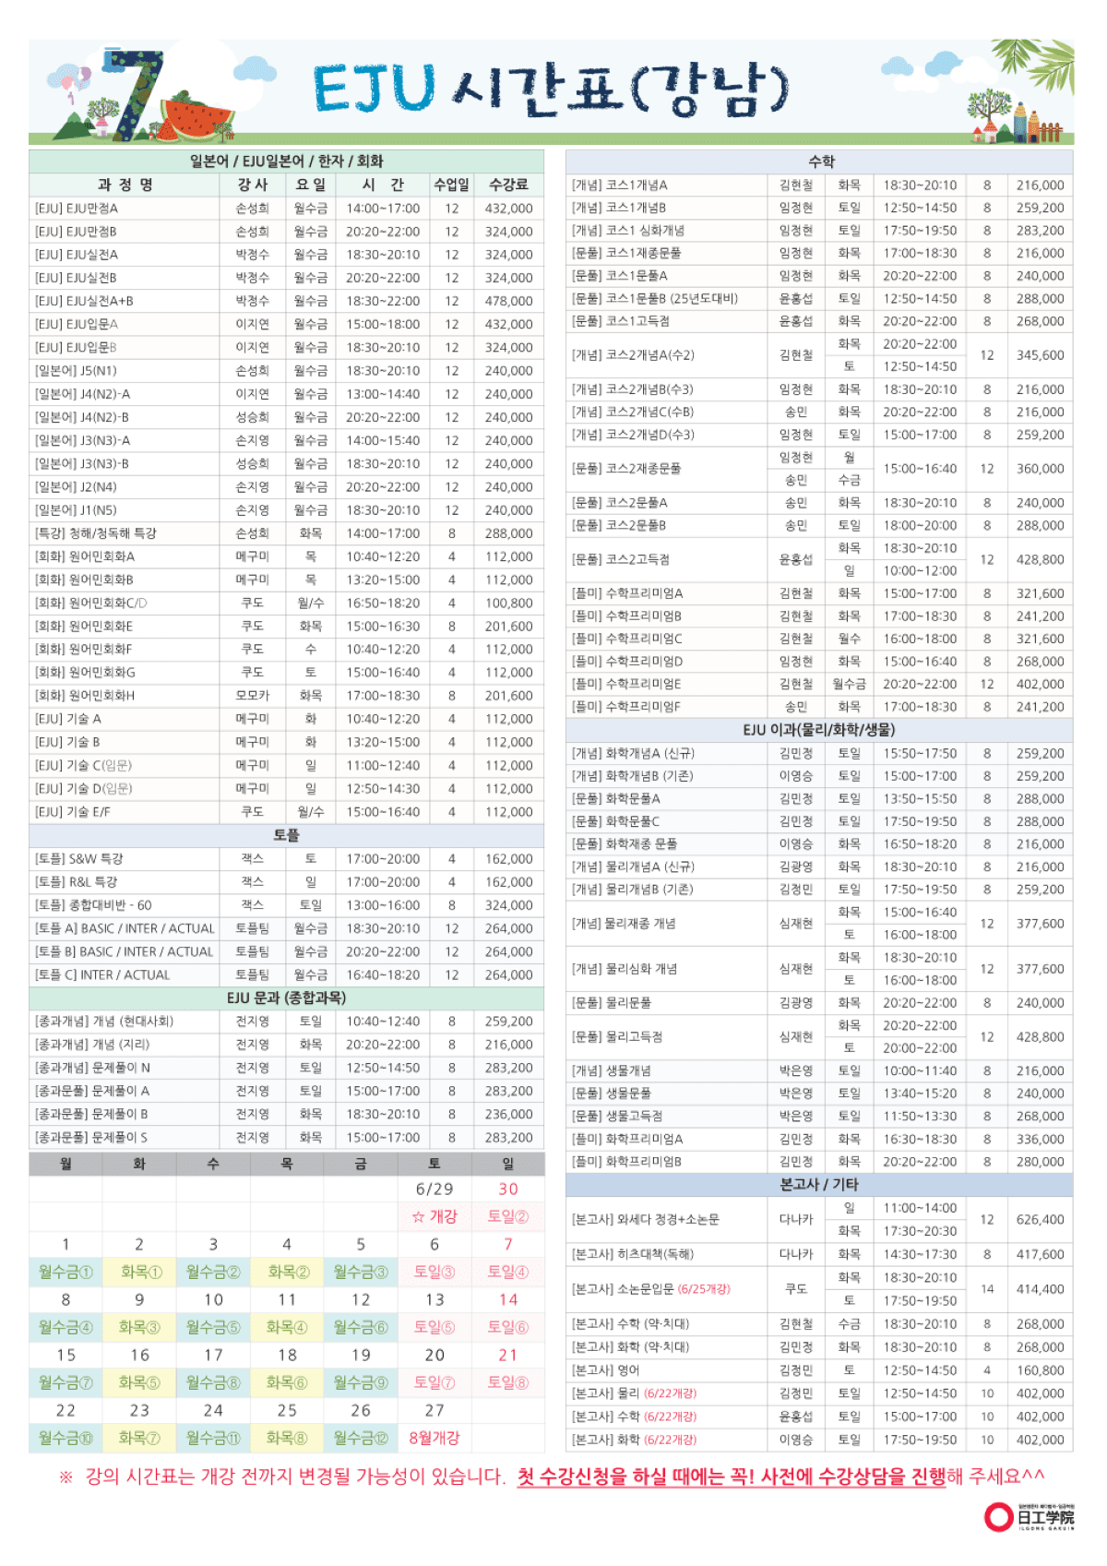This screenshot has width=1107, height=1566.
Task: Click the "과 정 명" column header
Action: pyautogui.click(x=125, y=185)
